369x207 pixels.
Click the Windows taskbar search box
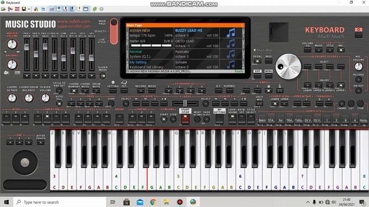click(60, 202)
